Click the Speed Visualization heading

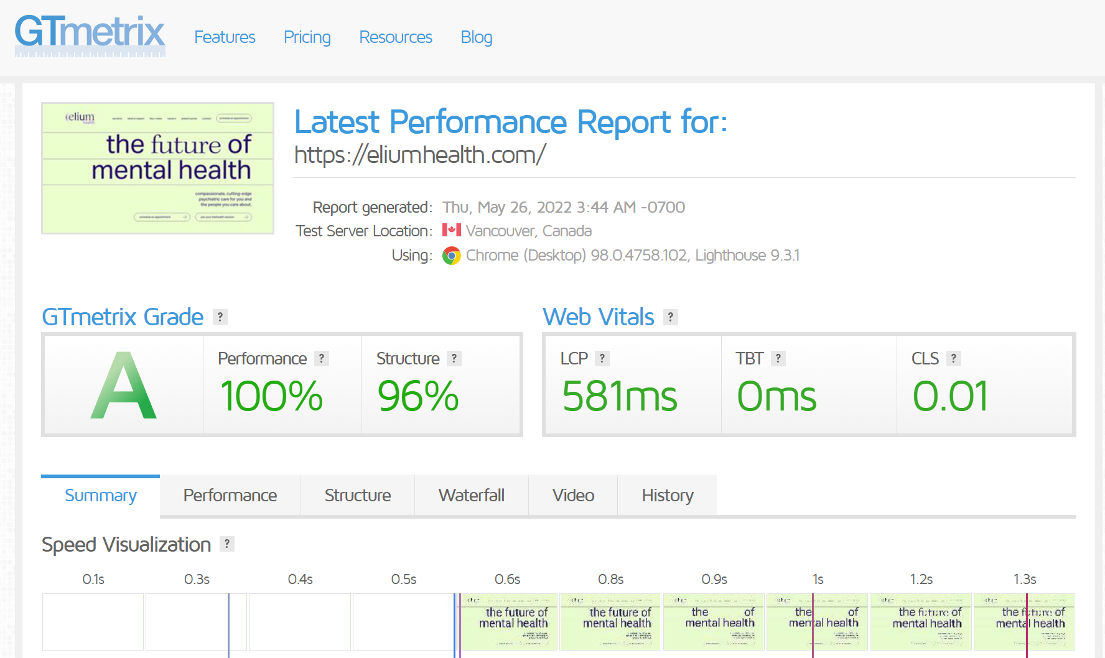click(x=126, y=545)
